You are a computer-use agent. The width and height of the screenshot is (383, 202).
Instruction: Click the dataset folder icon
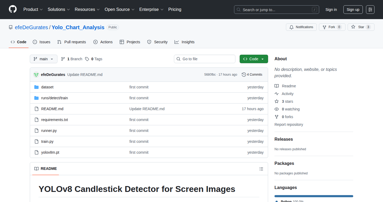pyautogui.click(x=36, y=87)
